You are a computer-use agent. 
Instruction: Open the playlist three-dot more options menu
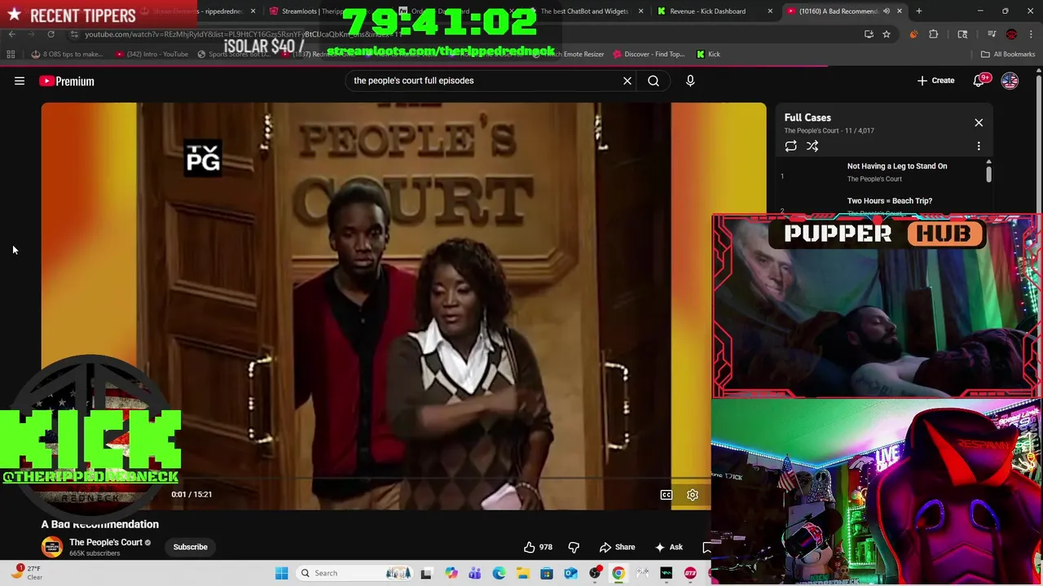[x=979, y=146]
